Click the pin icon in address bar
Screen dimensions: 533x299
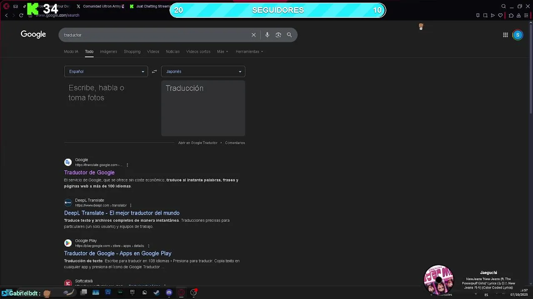pos(478,15)
